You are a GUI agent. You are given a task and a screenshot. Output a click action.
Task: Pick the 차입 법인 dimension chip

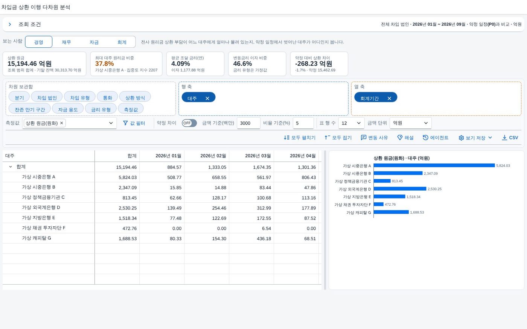pos(47,97)
